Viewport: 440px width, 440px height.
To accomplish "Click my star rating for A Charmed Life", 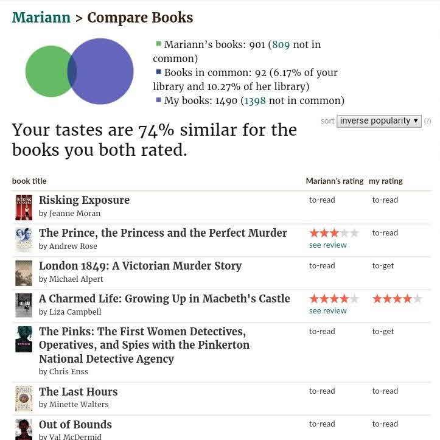I will point(397,299).
